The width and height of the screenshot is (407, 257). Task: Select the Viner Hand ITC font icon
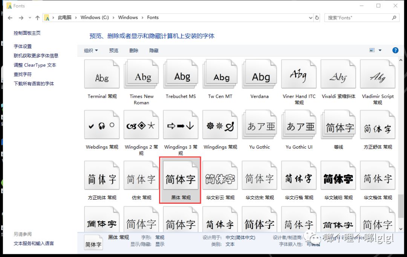tap(299, 74)
